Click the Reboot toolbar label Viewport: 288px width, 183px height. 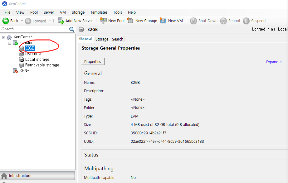click(234, 21)
